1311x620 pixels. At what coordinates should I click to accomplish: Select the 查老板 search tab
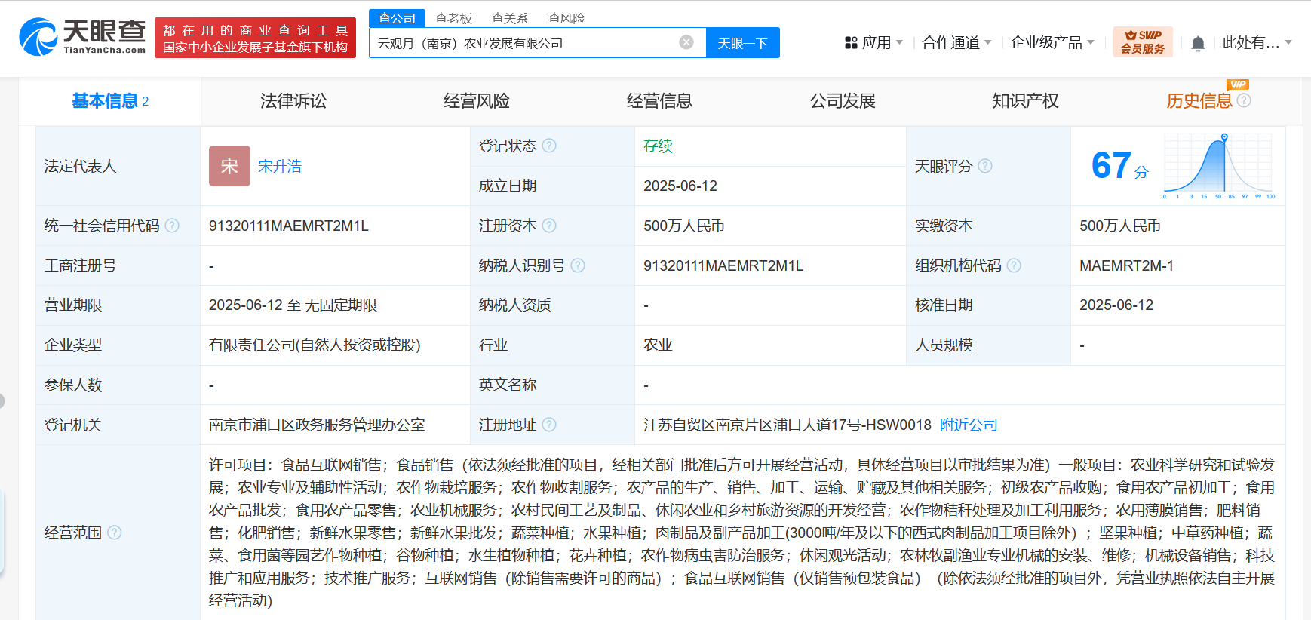[x=453, y=18]
